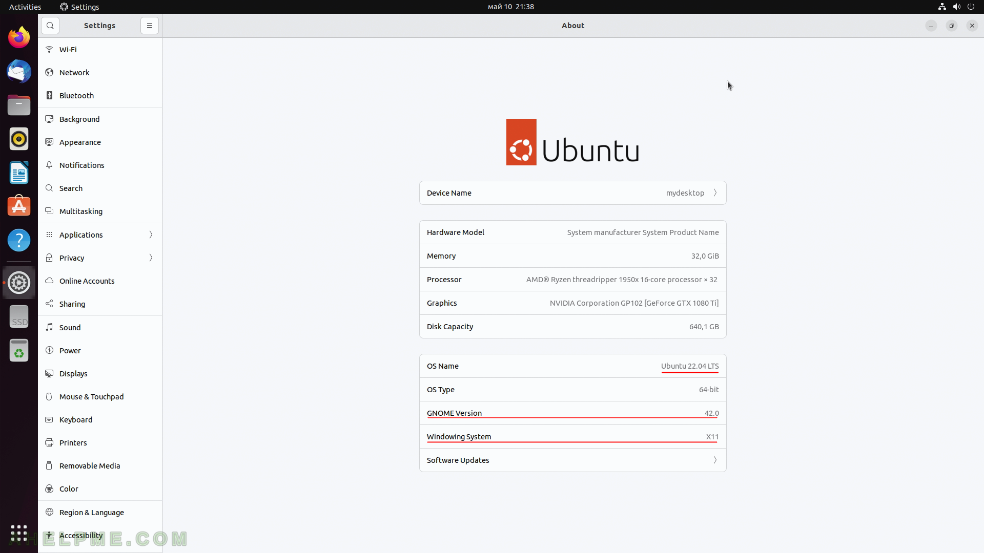Open the running Settings icon in dock

(x=19, y=283)
